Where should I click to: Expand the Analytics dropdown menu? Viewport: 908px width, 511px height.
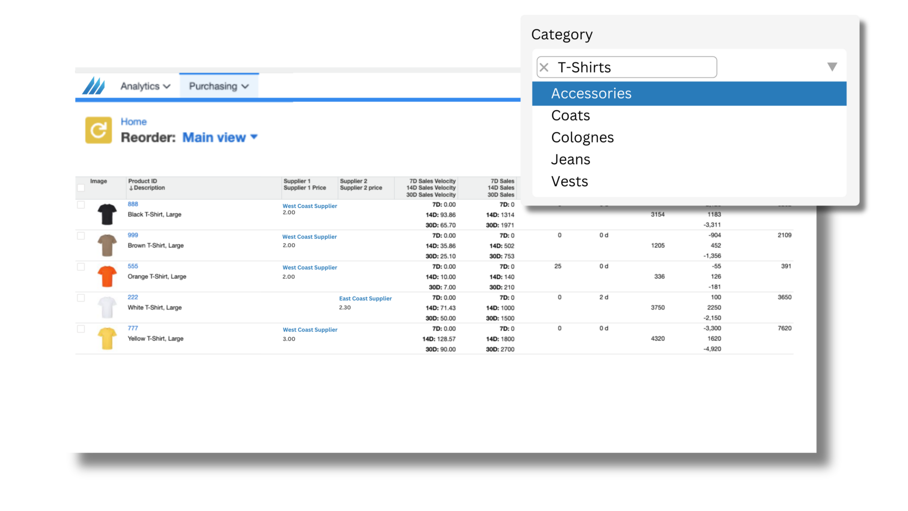click(144, 86)
